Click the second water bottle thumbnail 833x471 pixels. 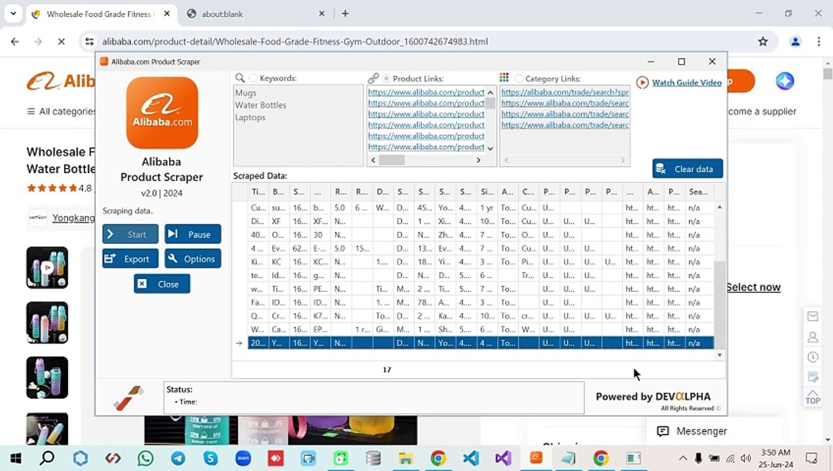tap(47, 323)
